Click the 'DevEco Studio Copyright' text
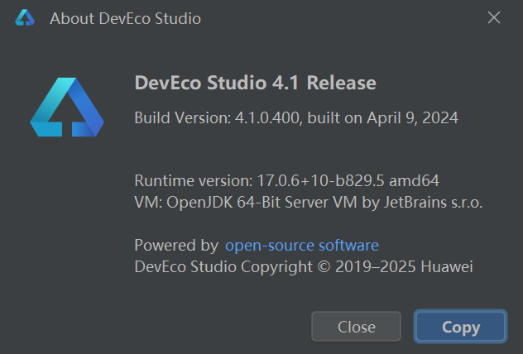This screenshot has height=354, width=523. [x=223, y=266]
